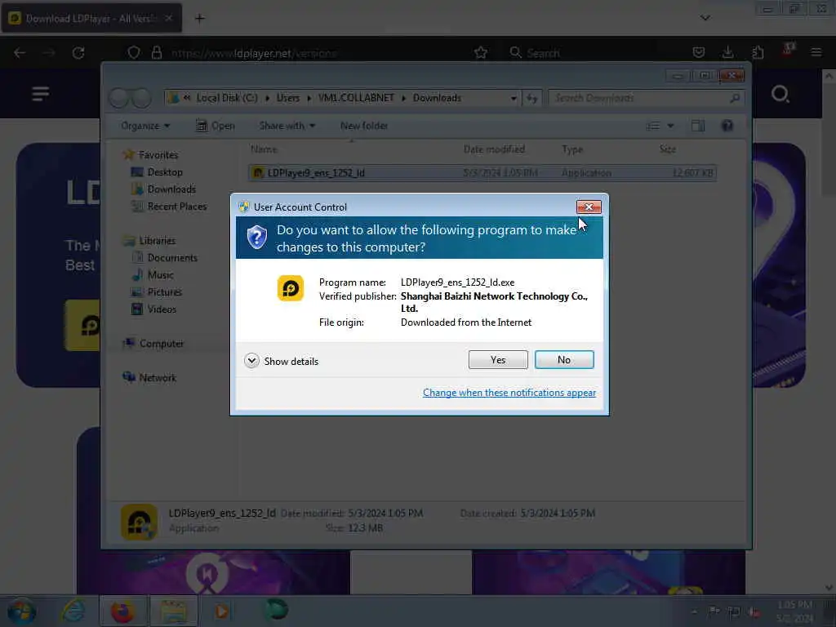
Task: Sort by Name column header
Action: (x=264, y=149)
